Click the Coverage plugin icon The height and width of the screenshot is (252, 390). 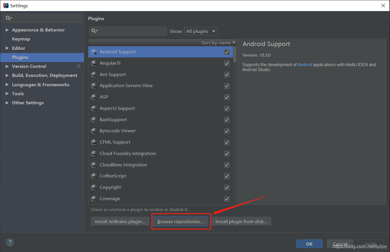click(94, 199)
